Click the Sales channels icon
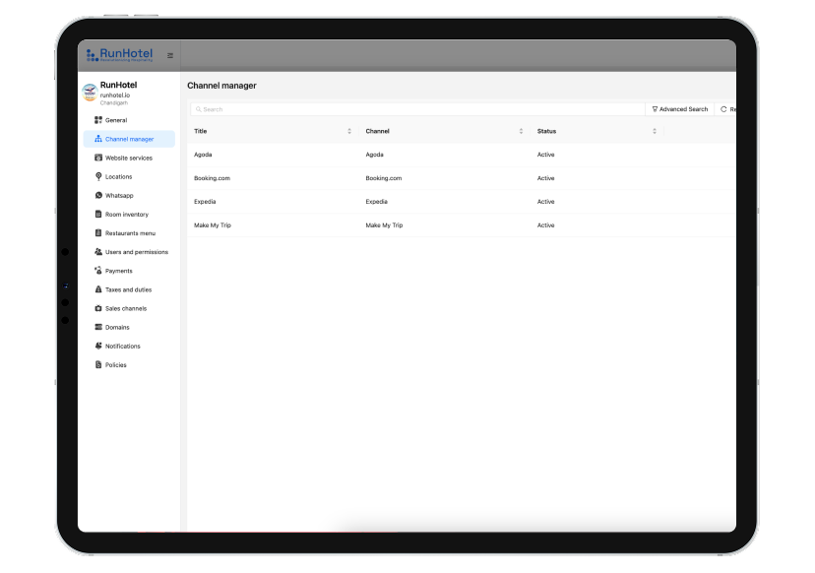The image size is (815, 573). pos(98,308)
